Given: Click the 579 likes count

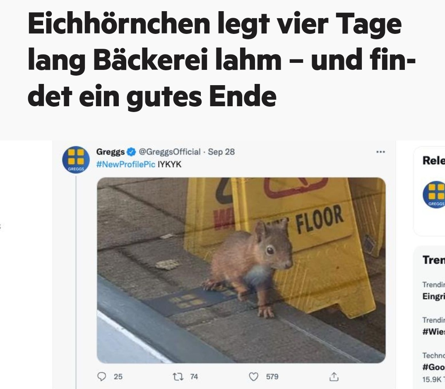Looking at the screenshot, I should pyautogui.click(x=272, y=377).
